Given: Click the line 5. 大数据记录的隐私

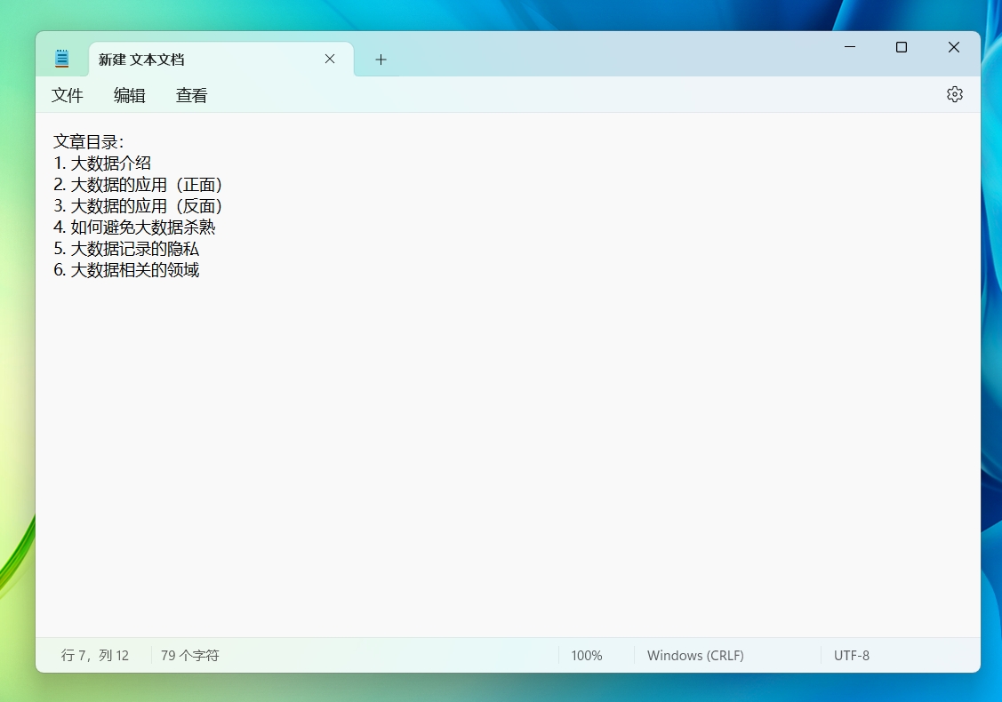Looking at the screenshot, I should (126, 249).
